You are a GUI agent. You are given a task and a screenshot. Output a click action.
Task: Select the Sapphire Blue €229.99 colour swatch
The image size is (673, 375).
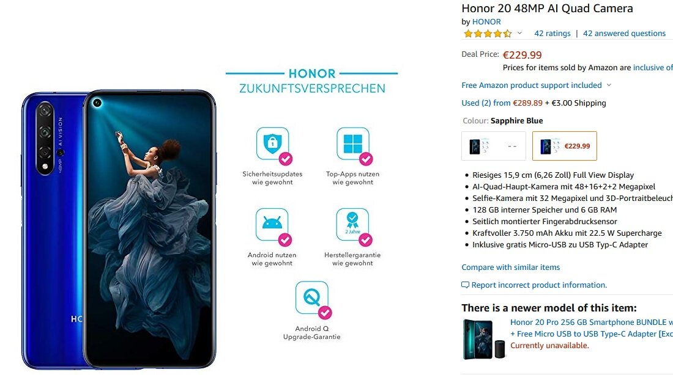coord(565,146)
